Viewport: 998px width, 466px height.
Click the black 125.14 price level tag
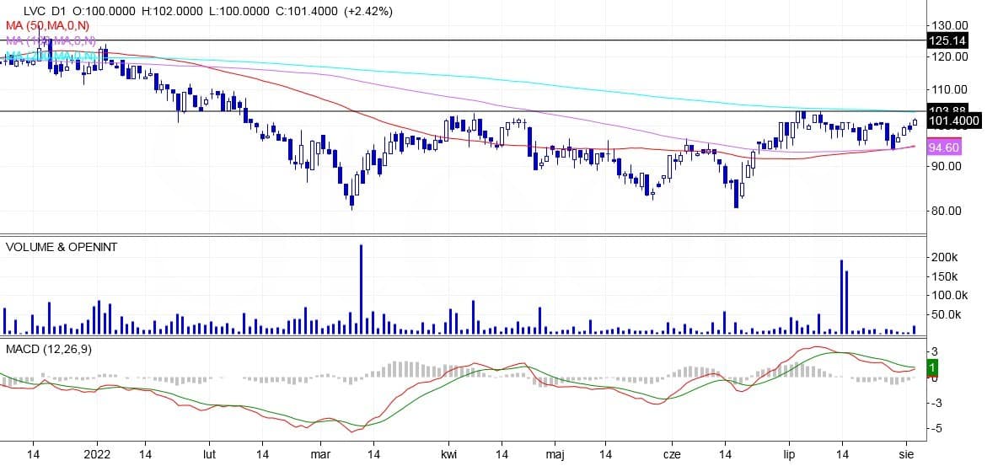(x=945, y=40)
